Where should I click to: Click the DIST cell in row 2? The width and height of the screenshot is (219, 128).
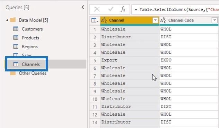189,37
